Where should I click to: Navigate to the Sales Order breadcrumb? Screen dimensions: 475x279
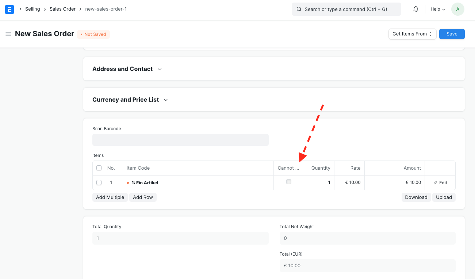[x=62, y=9]
